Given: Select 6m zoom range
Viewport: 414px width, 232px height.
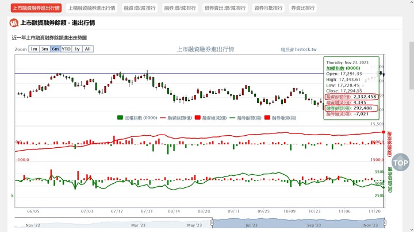Looking at the screenshot, I should pos(55,49).
